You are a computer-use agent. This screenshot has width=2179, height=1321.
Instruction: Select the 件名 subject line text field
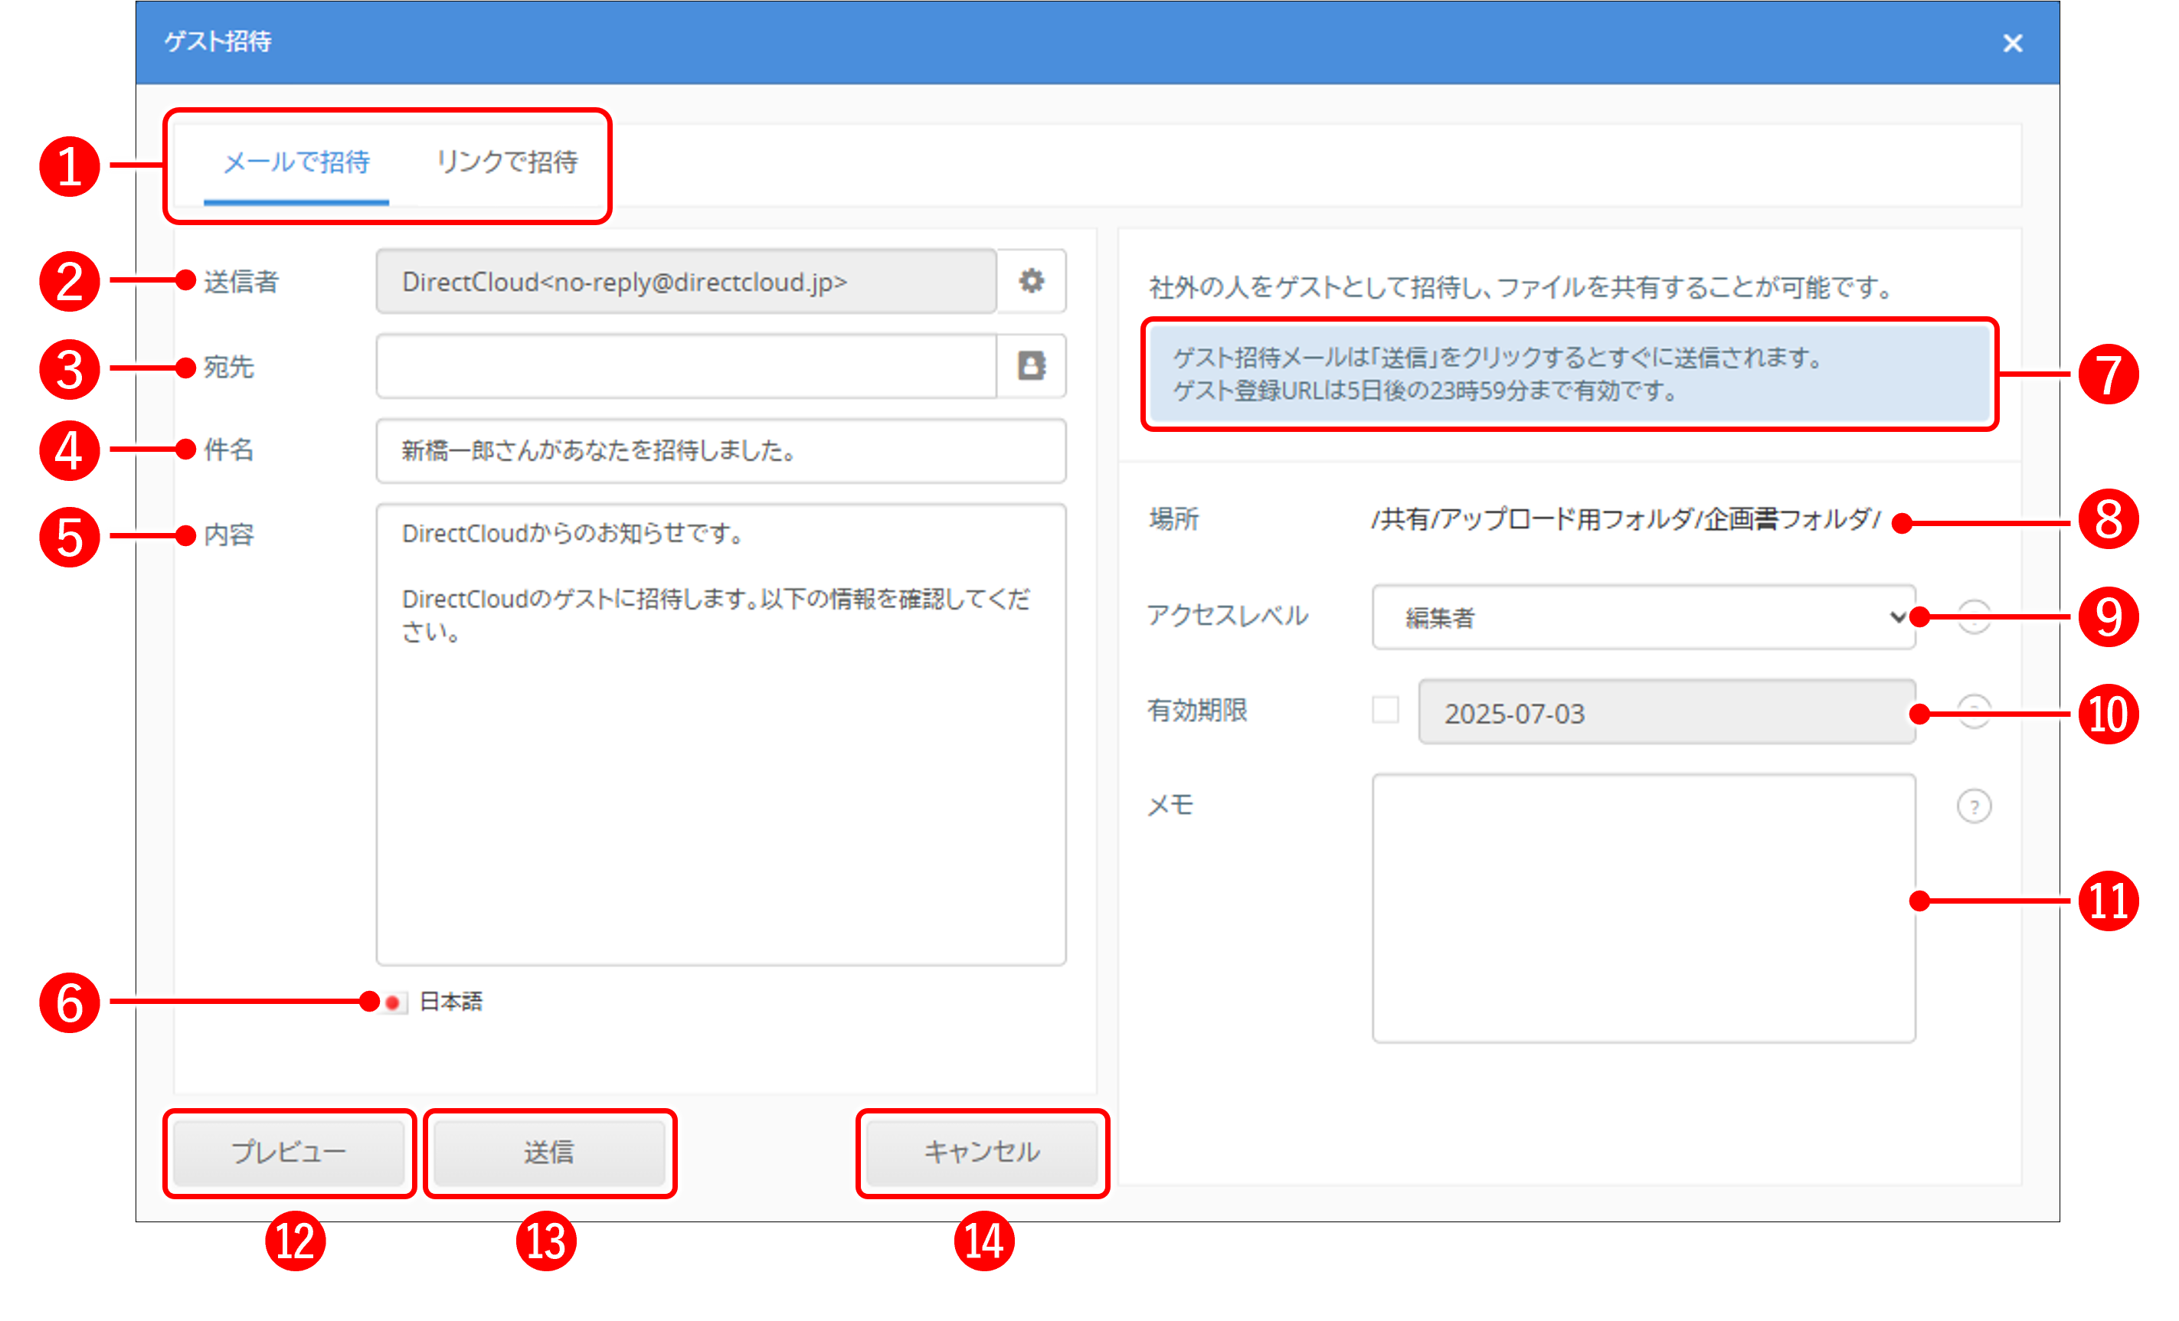(x=721, y=451)
